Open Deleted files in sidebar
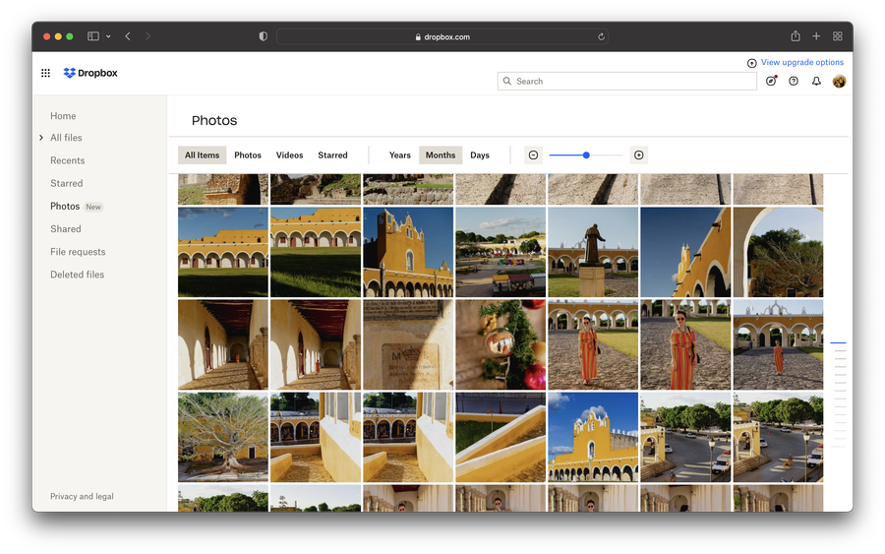Viewport: 885px width, 554px height. click(78, 275)
